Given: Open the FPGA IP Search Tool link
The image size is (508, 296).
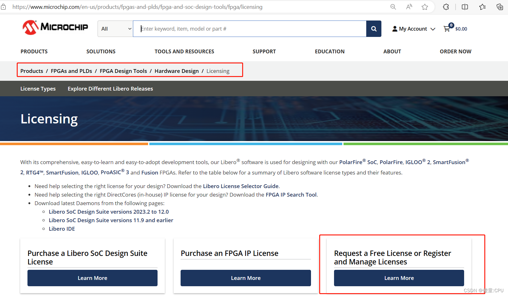Looking at the screenshot, I should pyautogui.click(x=291, y=195).
